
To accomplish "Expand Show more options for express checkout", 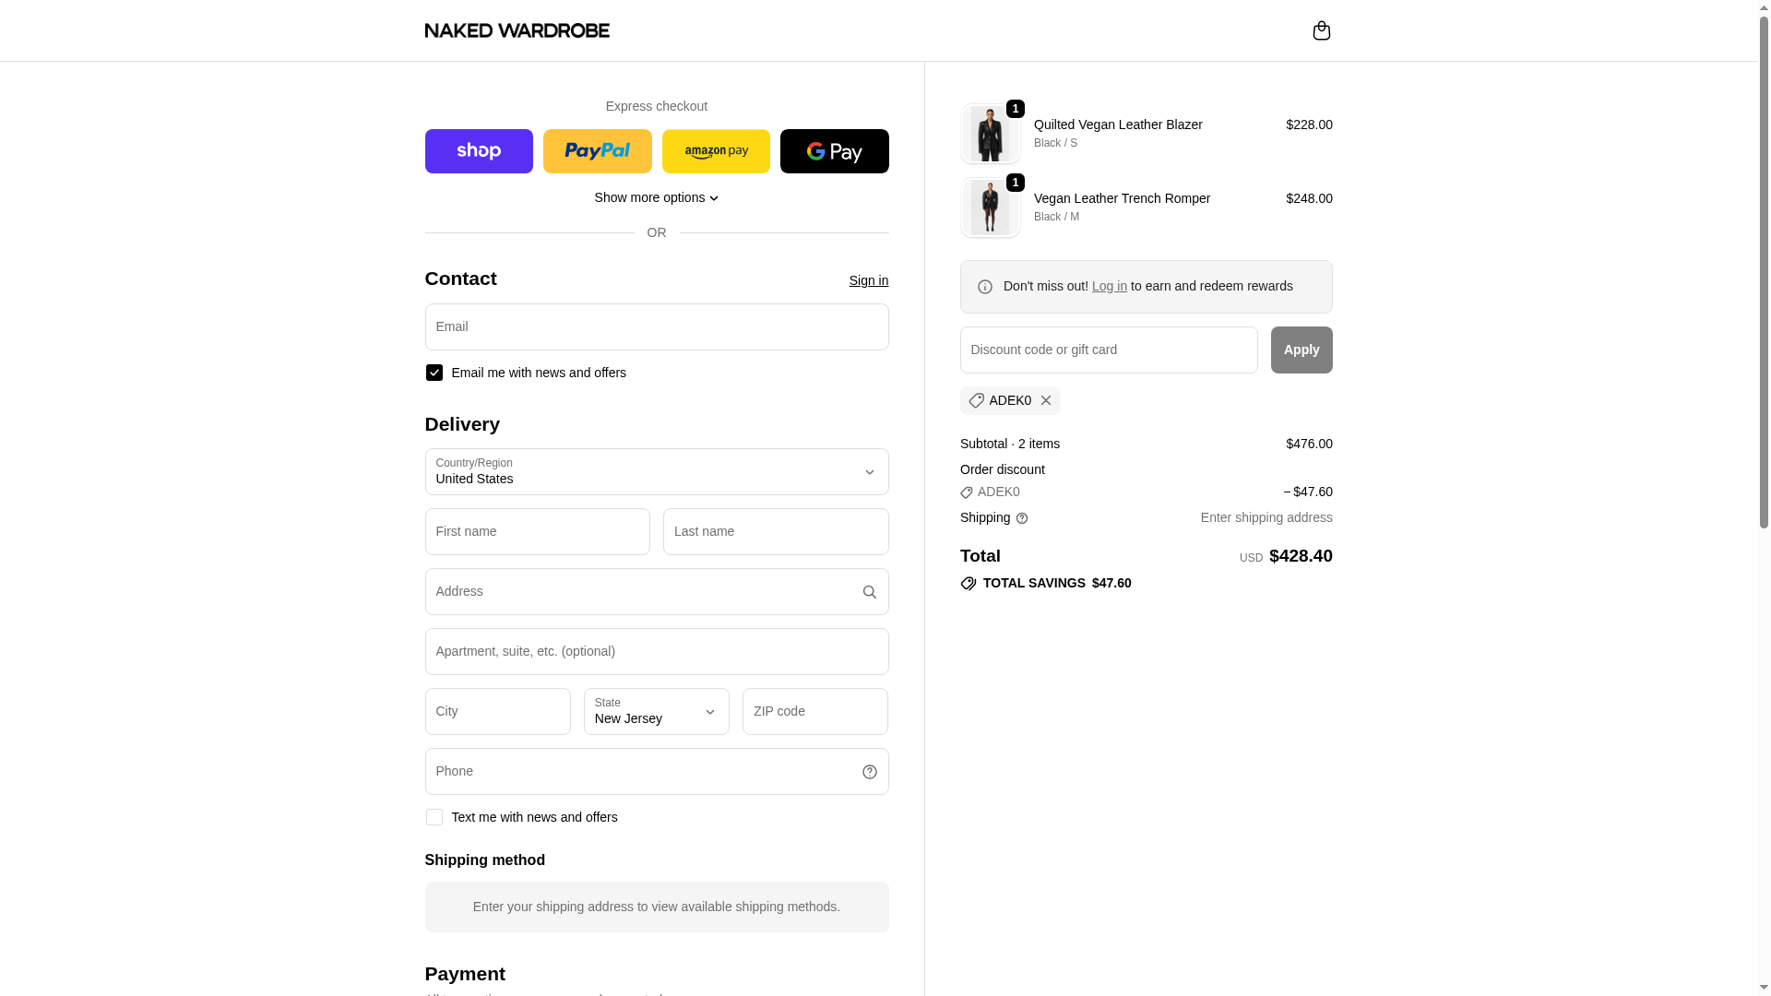I will coord(656,197).
